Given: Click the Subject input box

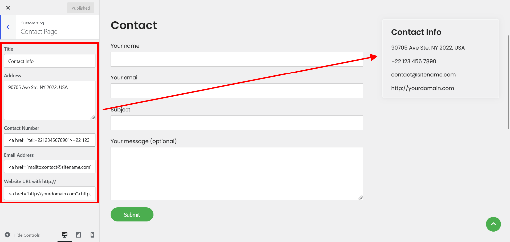Looking at the screenshot, I should (x=237, y=122).
